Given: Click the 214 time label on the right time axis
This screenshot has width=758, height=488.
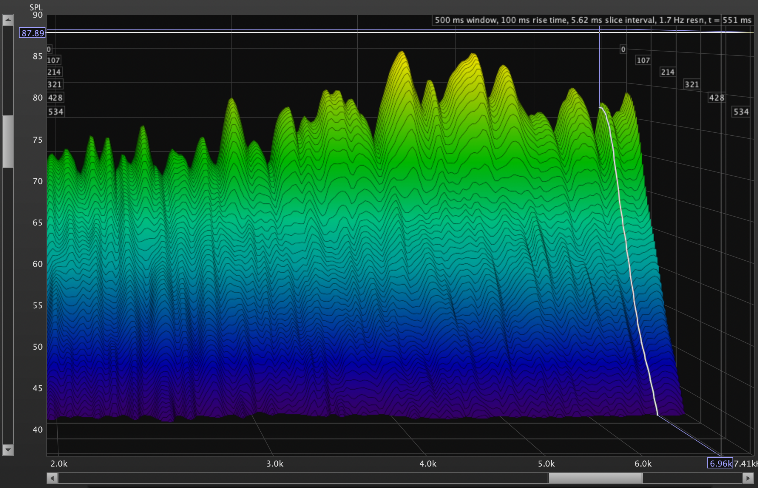Looking at the screenshot, I should (667, 72).
